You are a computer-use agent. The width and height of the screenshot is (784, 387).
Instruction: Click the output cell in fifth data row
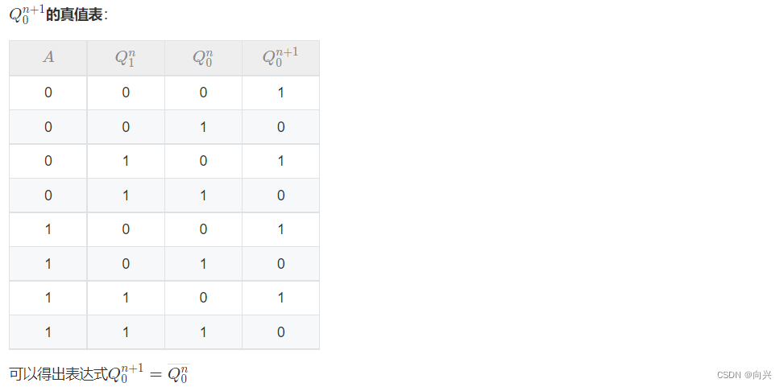[x=280, y=229]
